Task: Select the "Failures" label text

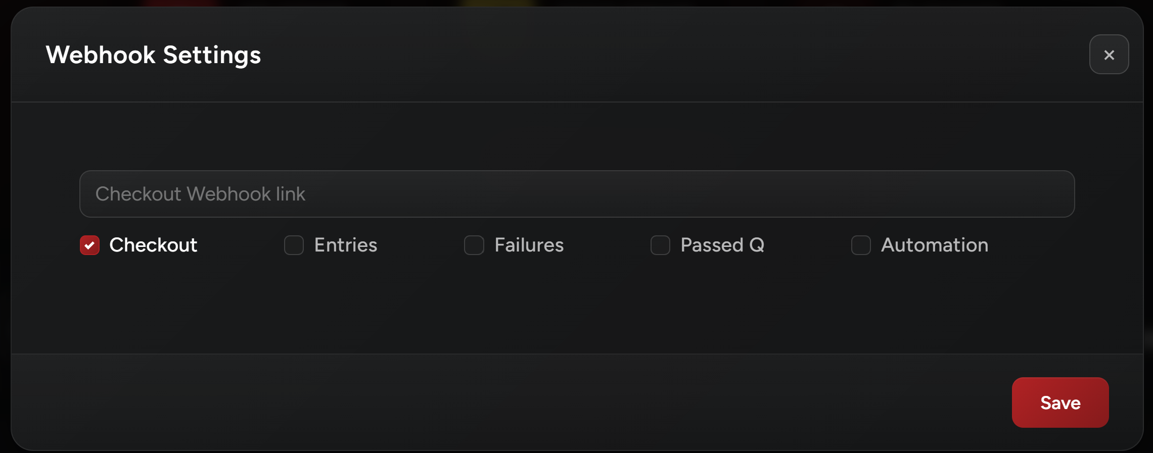Action: 529,245
